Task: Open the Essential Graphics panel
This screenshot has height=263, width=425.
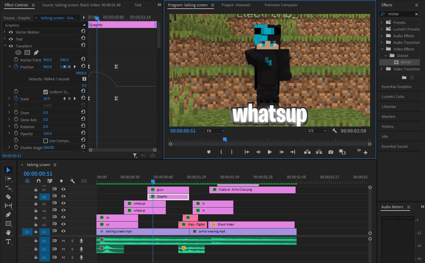Action: (x=396, y=87)
